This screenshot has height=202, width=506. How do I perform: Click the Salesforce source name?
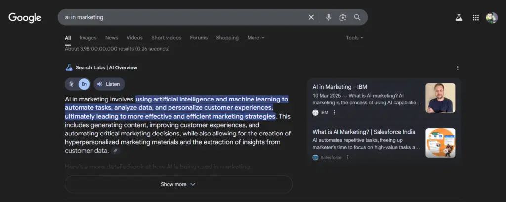(331, 157)
